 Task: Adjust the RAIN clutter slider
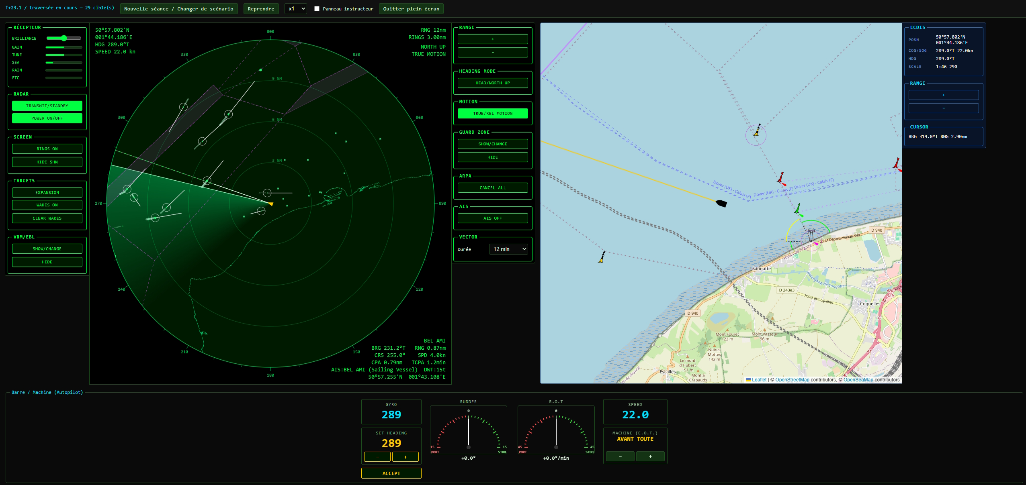[x=64, y=70]
